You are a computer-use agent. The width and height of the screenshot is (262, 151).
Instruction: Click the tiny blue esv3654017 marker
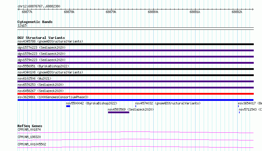(238, 106)
